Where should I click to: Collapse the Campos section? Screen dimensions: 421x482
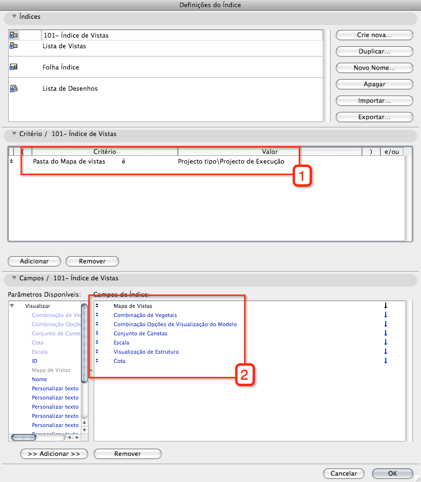coord(14,277)
